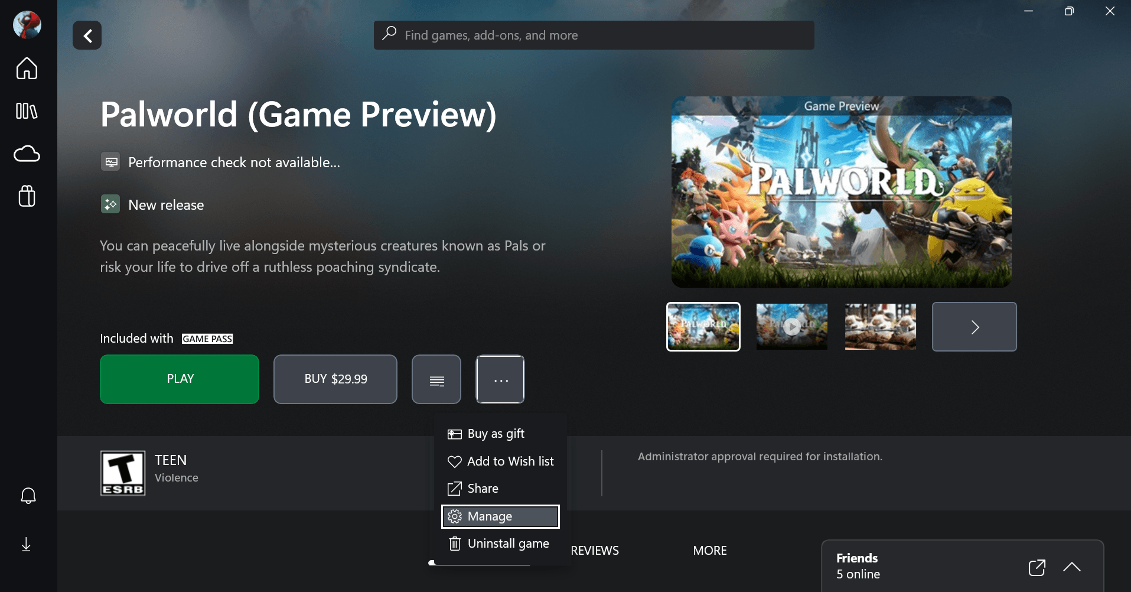Click the BUY $29.99 button
Screen dimensions: 1131x592
[x=335, y=379]
